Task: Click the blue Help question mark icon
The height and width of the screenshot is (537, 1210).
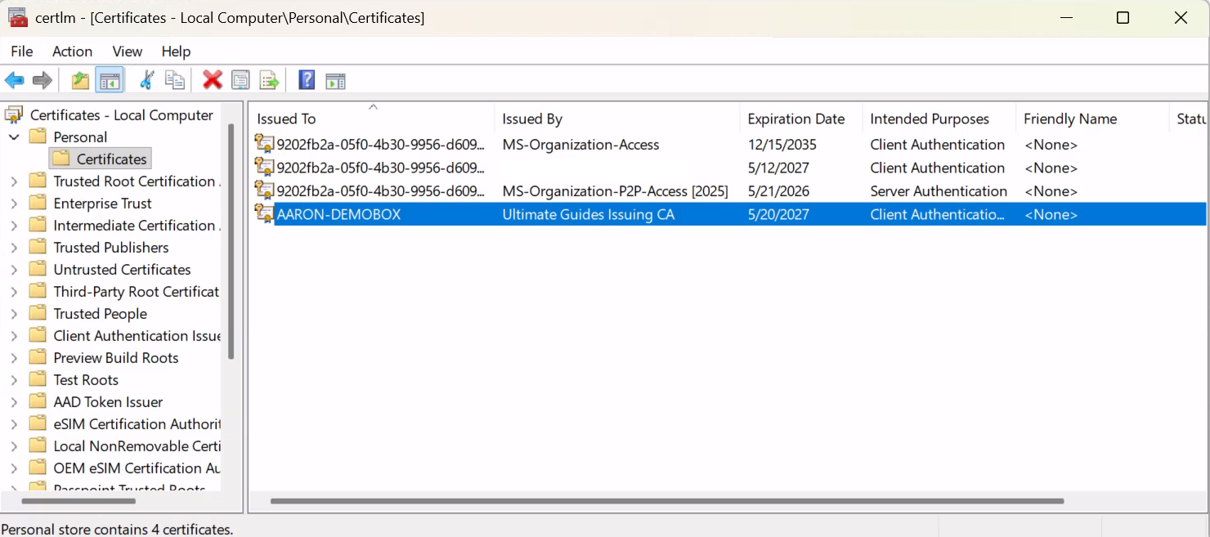Action: [307, 80]
